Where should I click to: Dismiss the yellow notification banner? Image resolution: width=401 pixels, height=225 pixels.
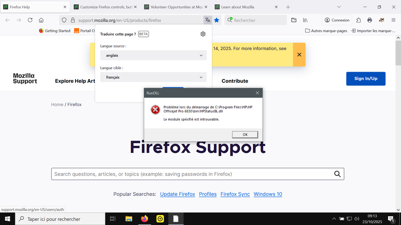click(299, 54)
